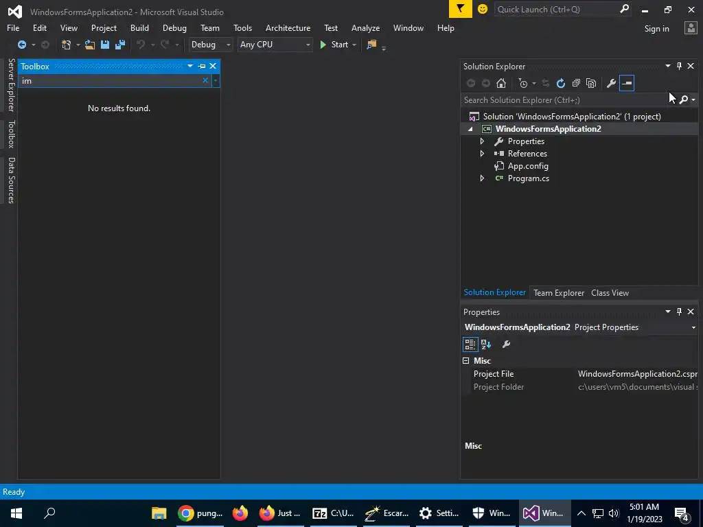Image resolution: width=703 pixels, height=527 pixels.
Task: Open the taskbar Settings gear window
Action: [x=439, y=513]
